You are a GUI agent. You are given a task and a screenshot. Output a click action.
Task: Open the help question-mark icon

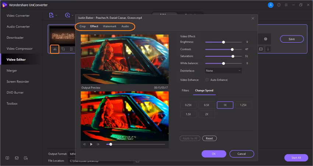[x=279, y=5]
